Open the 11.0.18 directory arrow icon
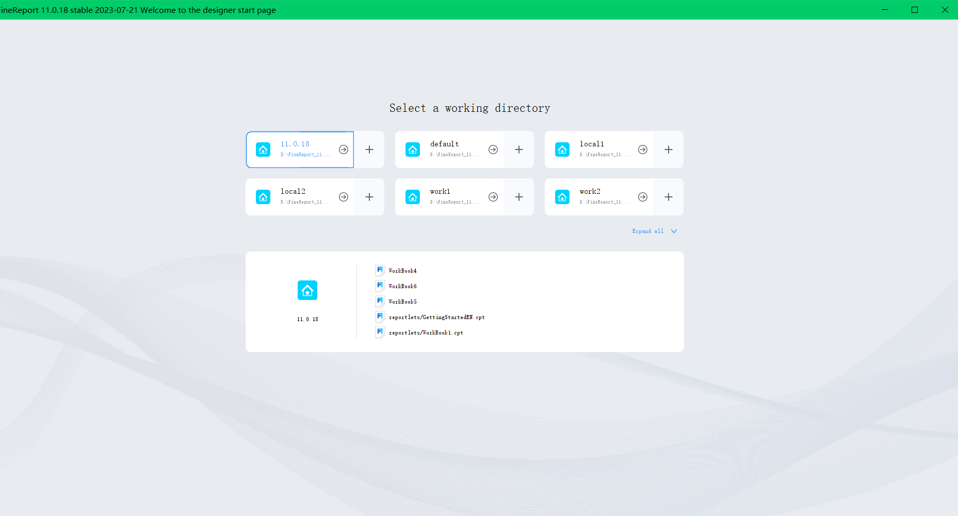The height and width of the screenshot is (516, 958). point(344,149)
